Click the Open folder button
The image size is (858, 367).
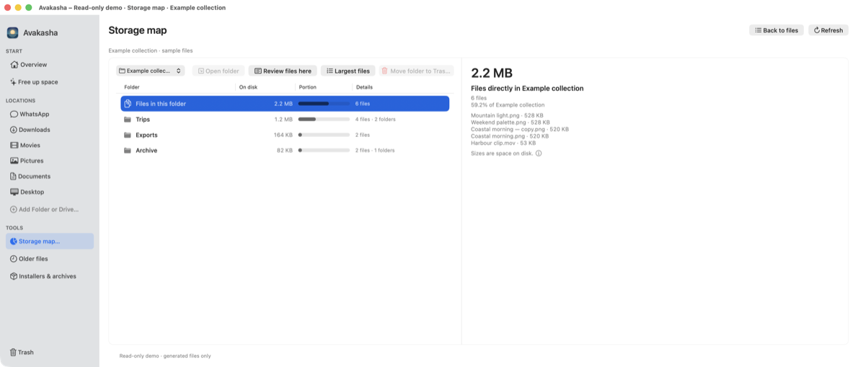click(x=218, y=71)
